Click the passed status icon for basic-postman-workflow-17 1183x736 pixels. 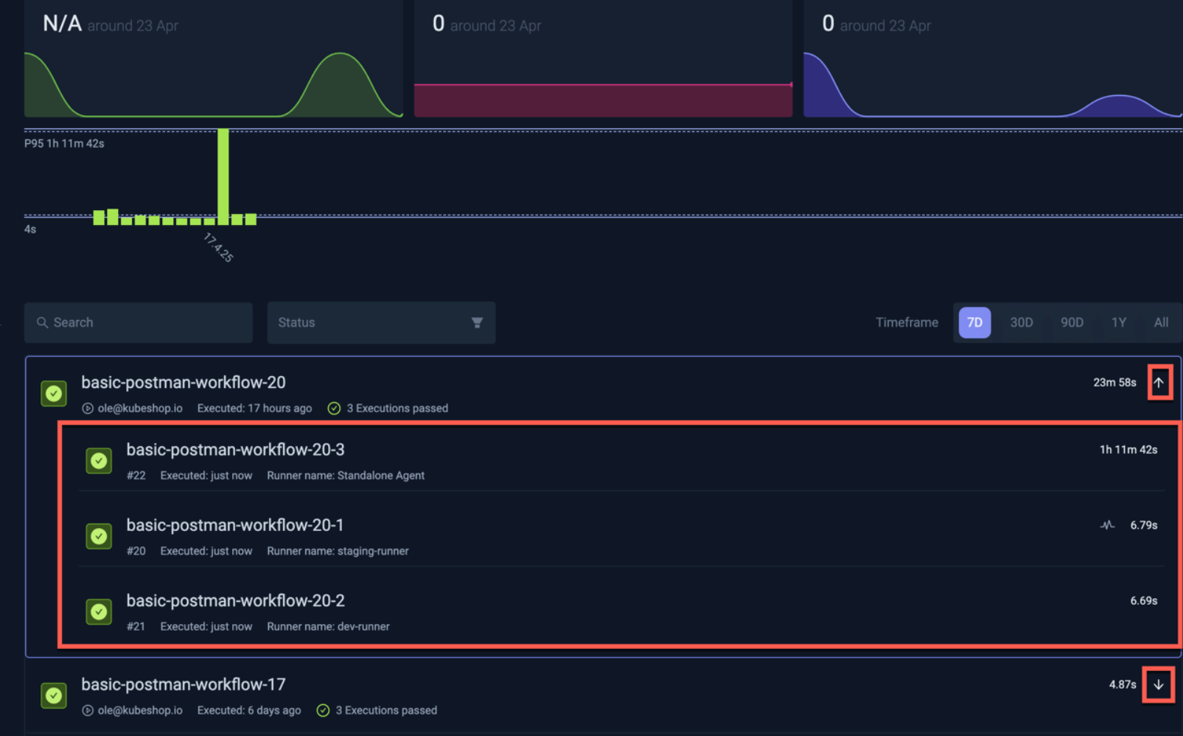click(x=54, y=695)
